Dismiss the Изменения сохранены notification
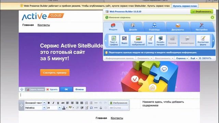219x123 pixels. click(212, 17)
